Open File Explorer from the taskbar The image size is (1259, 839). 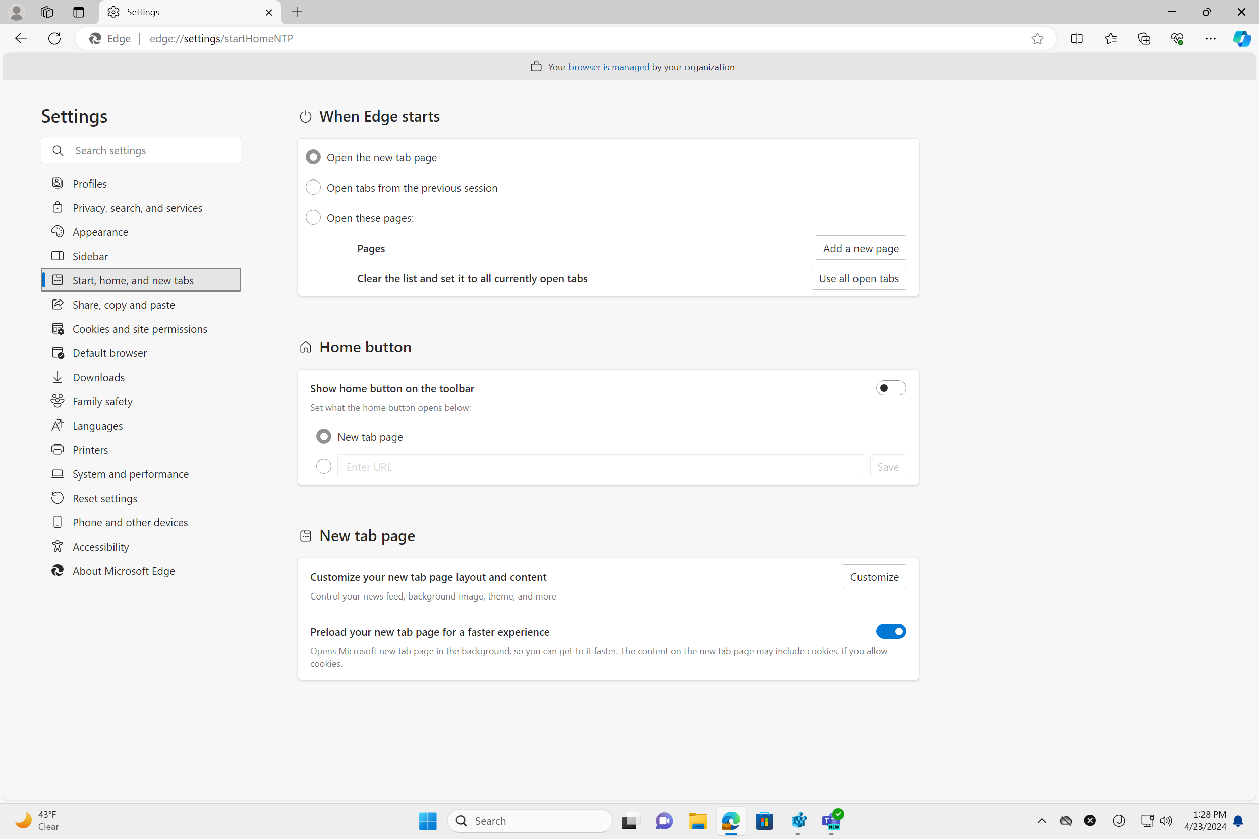pos(698,821)
